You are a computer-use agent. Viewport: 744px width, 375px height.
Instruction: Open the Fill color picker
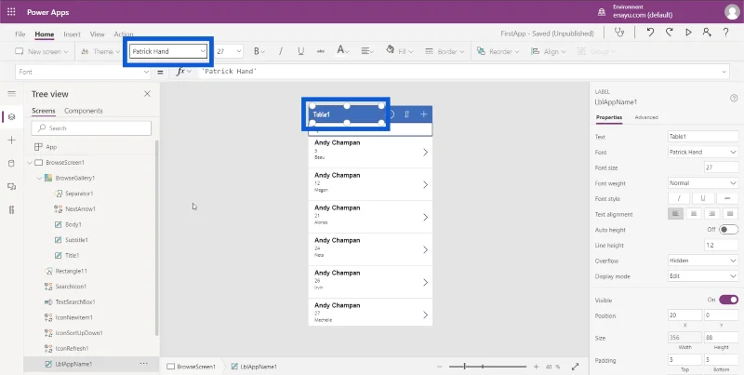[x=399, y=51]
